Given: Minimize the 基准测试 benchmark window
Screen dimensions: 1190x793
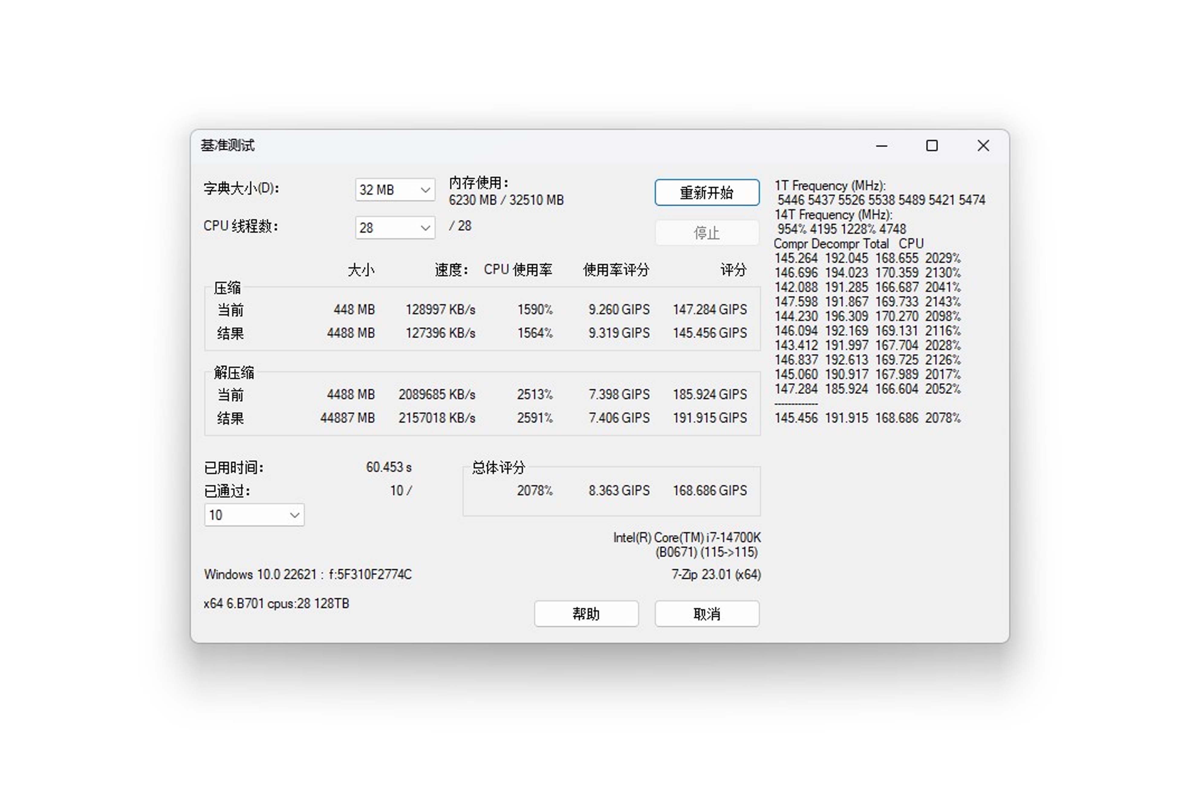Looking at the screenshot, I should coord(882,146).
